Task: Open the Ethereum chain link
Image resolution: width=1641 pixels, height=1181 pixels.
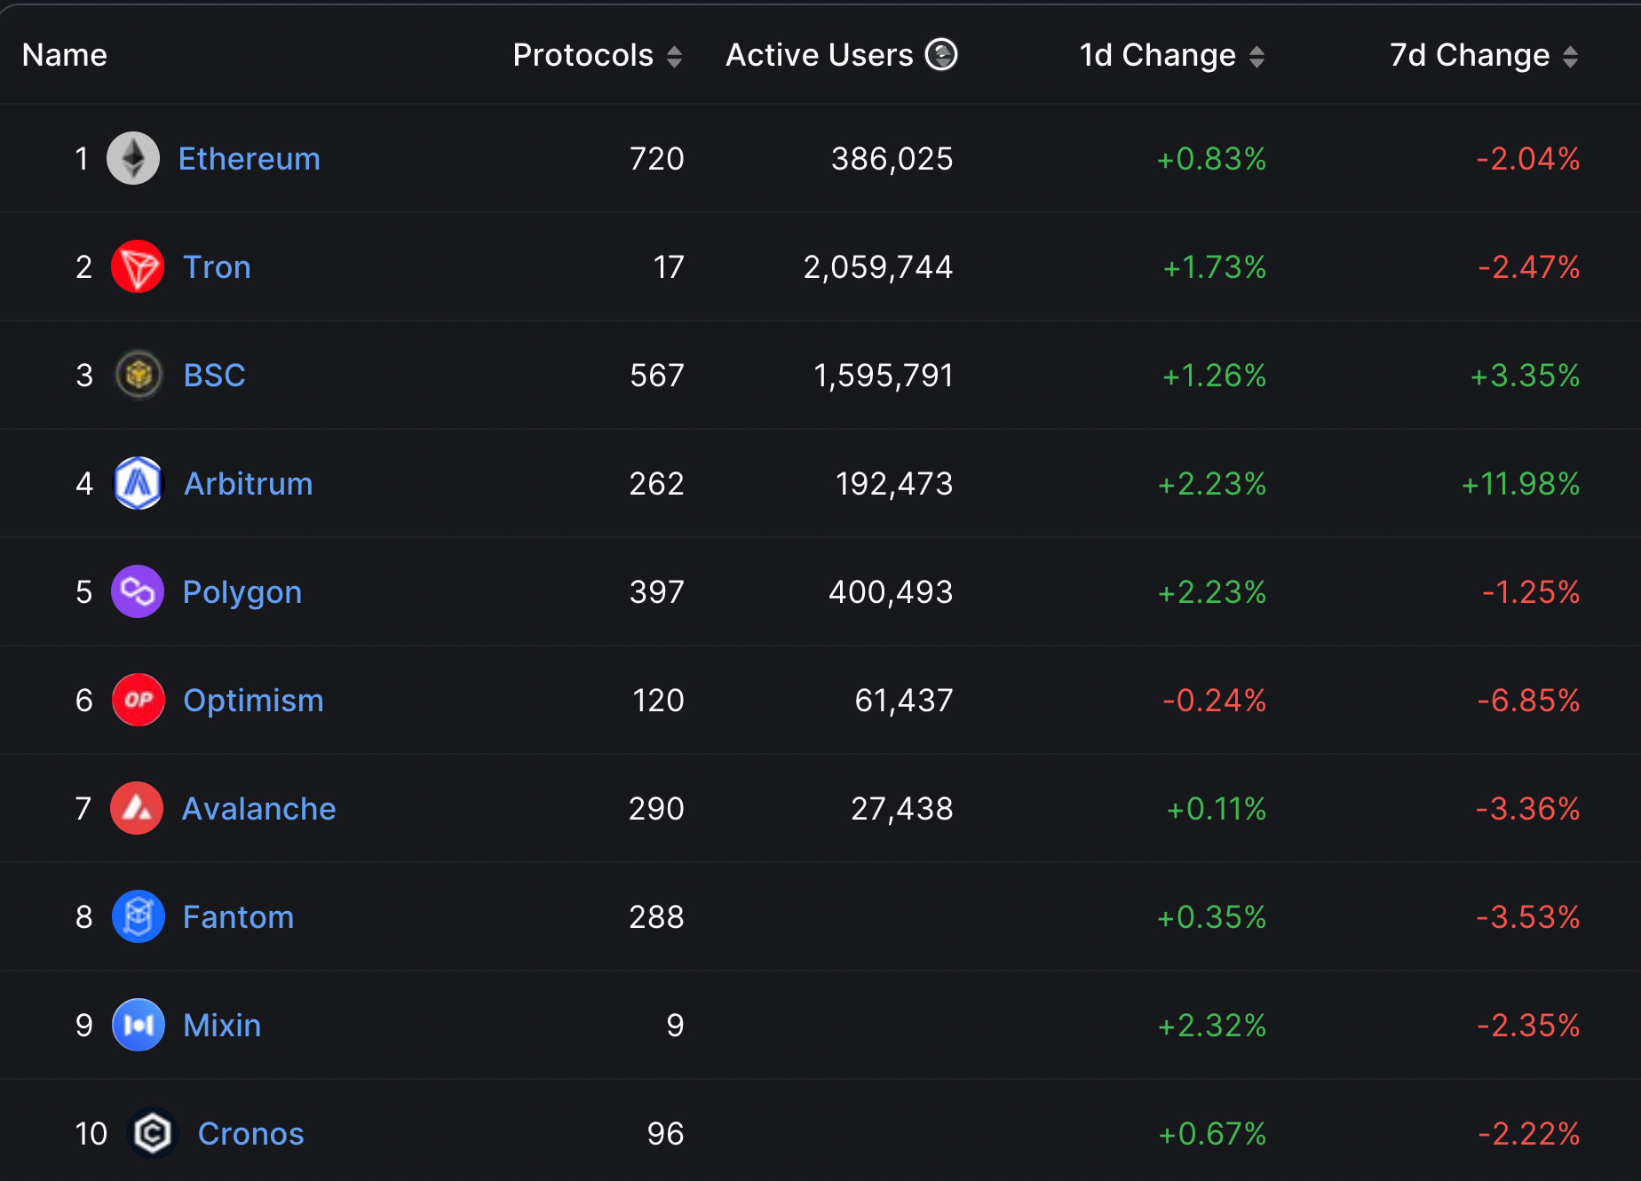Action: coord(250,159)
